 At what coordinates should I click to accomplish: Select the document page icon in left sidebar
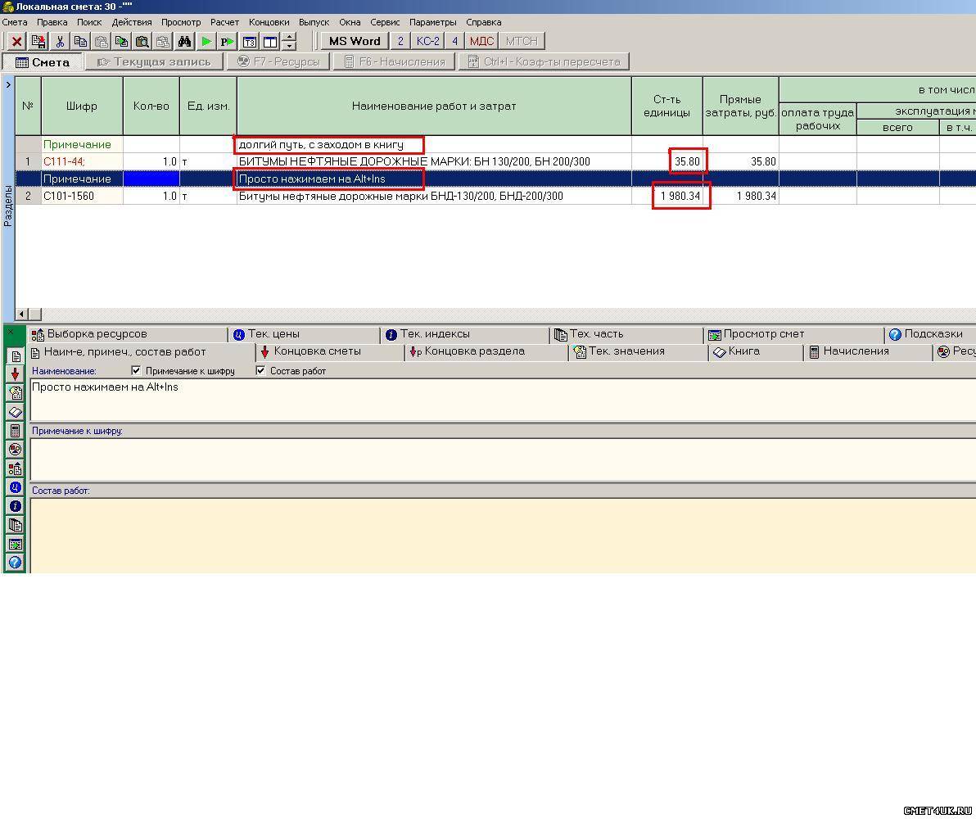[16, 356]
